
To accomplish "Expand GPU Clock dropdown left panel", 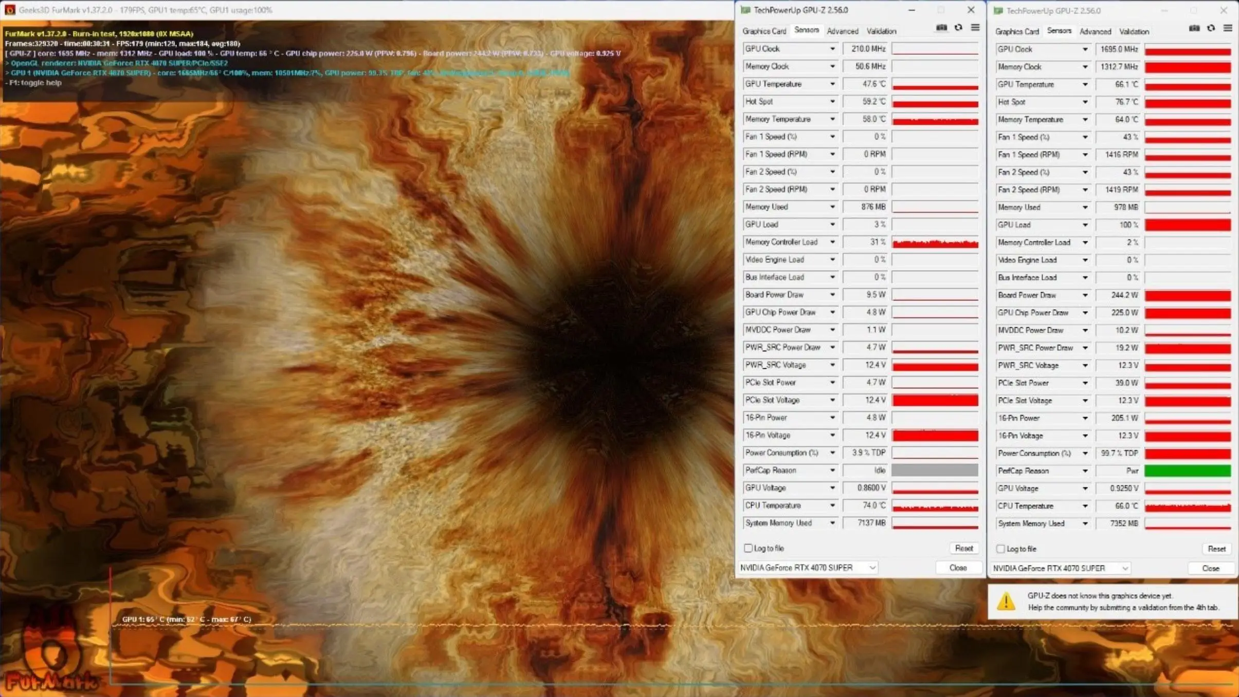I will 832,48.
